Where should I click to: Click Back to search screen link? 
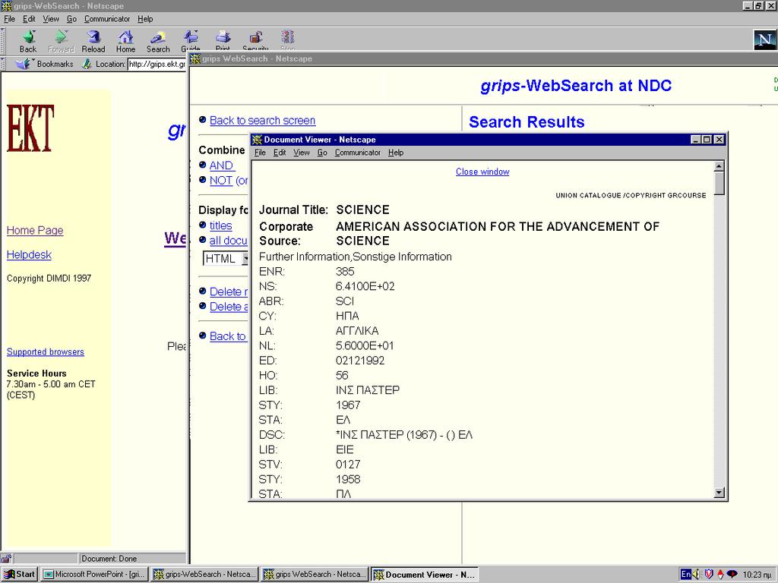[262, 121]
